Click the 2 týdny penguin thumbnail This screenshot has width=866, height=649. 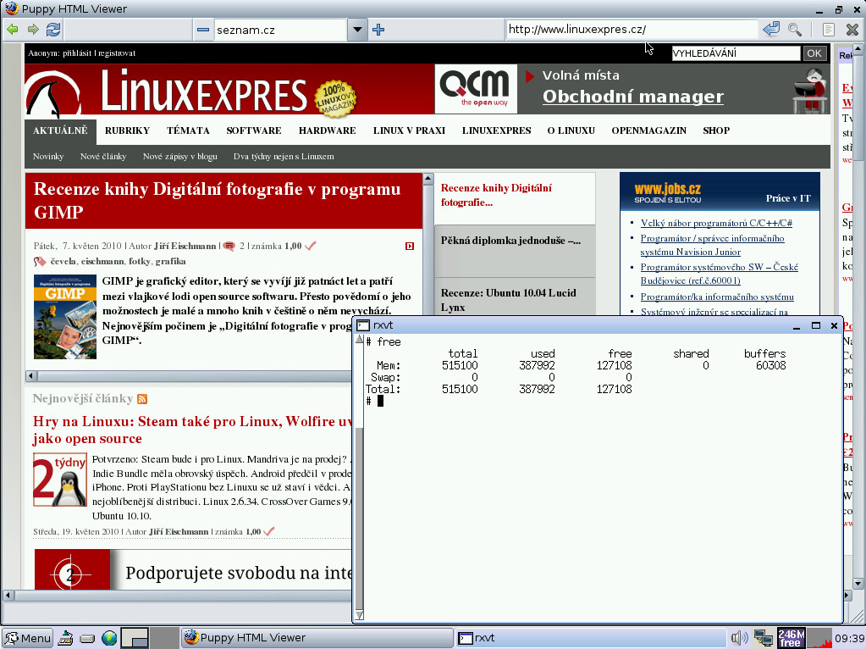click(x=60, y=480)
